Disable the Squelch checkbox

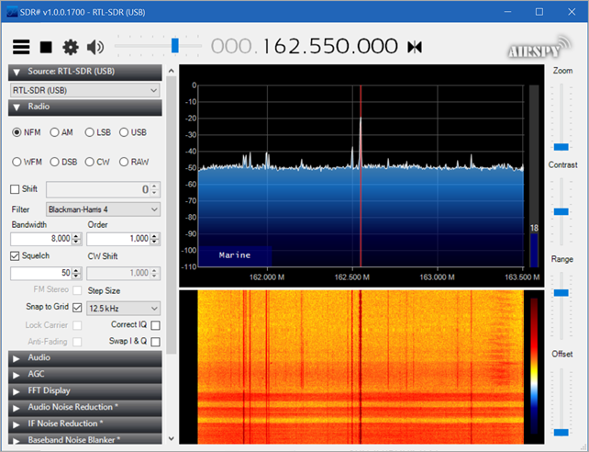coord(16,255)
